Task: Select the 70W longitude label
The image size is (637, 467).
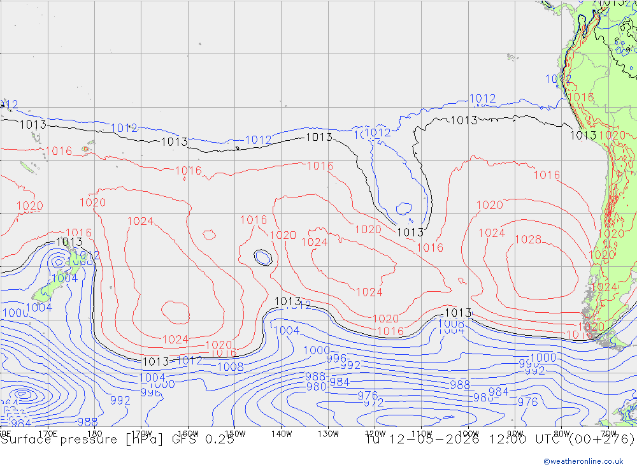Action: point(608,434)
